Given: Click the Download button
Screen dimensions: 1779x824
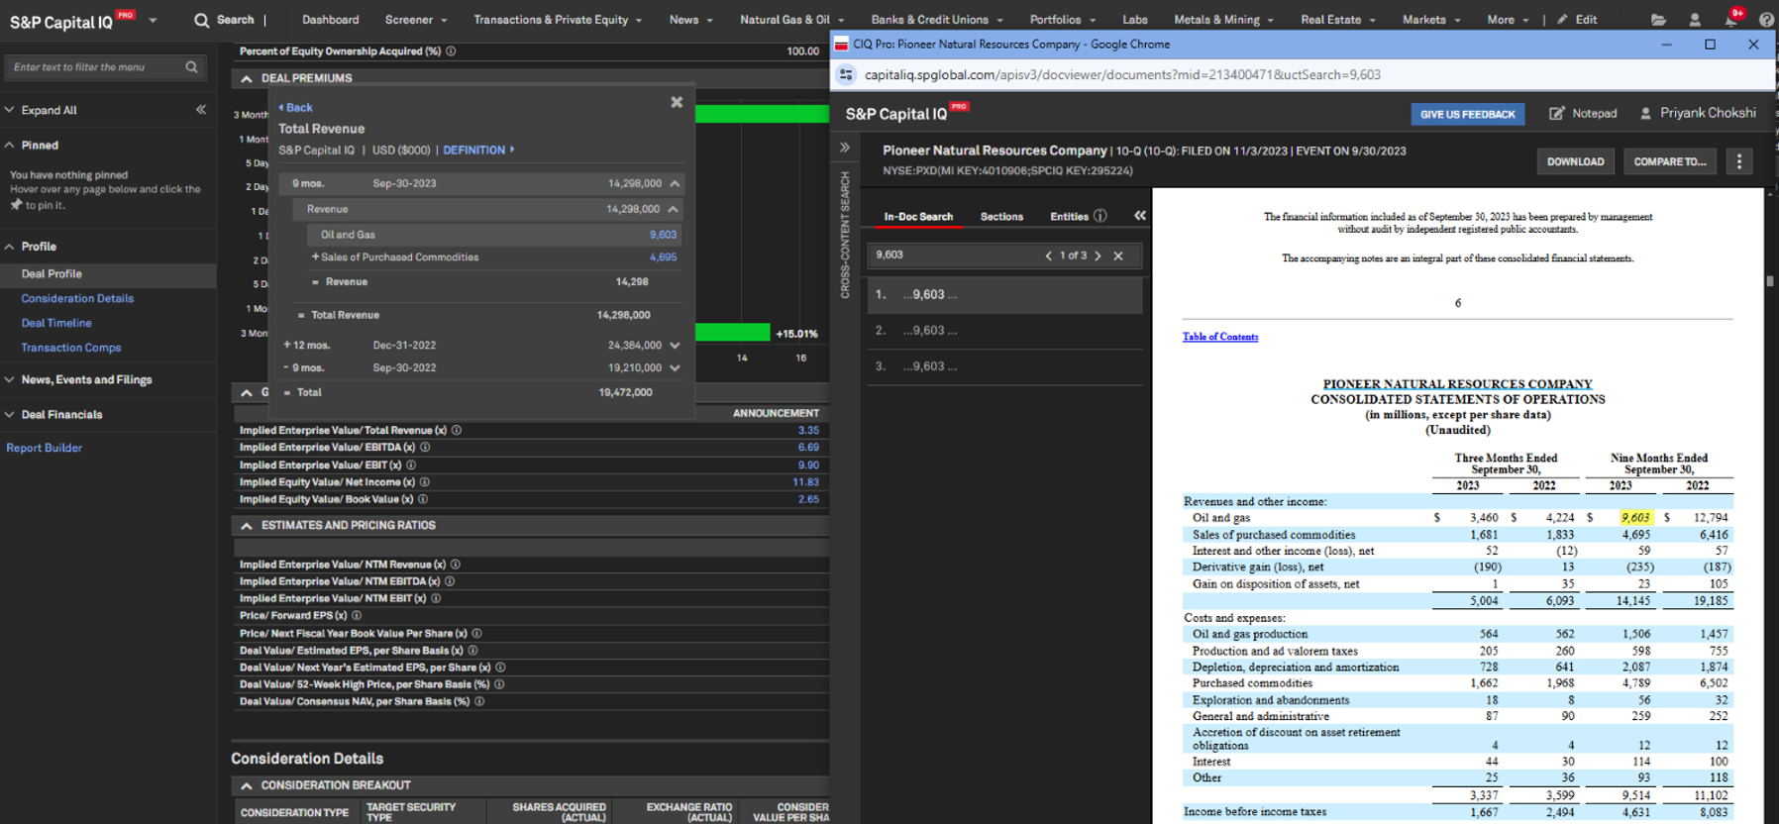Looking at the screenshot, I should coord(1575,161).
